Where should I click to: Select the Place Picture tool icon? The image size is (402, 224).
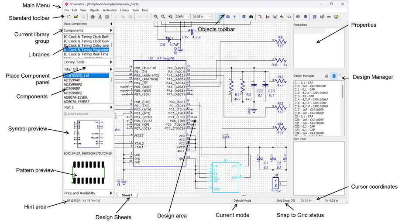[x=337, y=17]
